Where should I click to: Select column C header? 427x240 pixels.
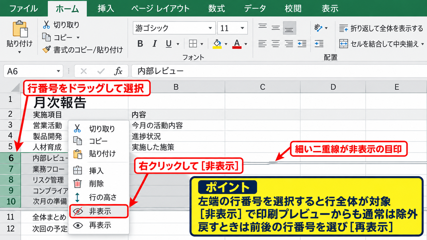click(x=263, y=87)
